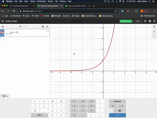Open the Other Bookmarks folder

[148, 16]
